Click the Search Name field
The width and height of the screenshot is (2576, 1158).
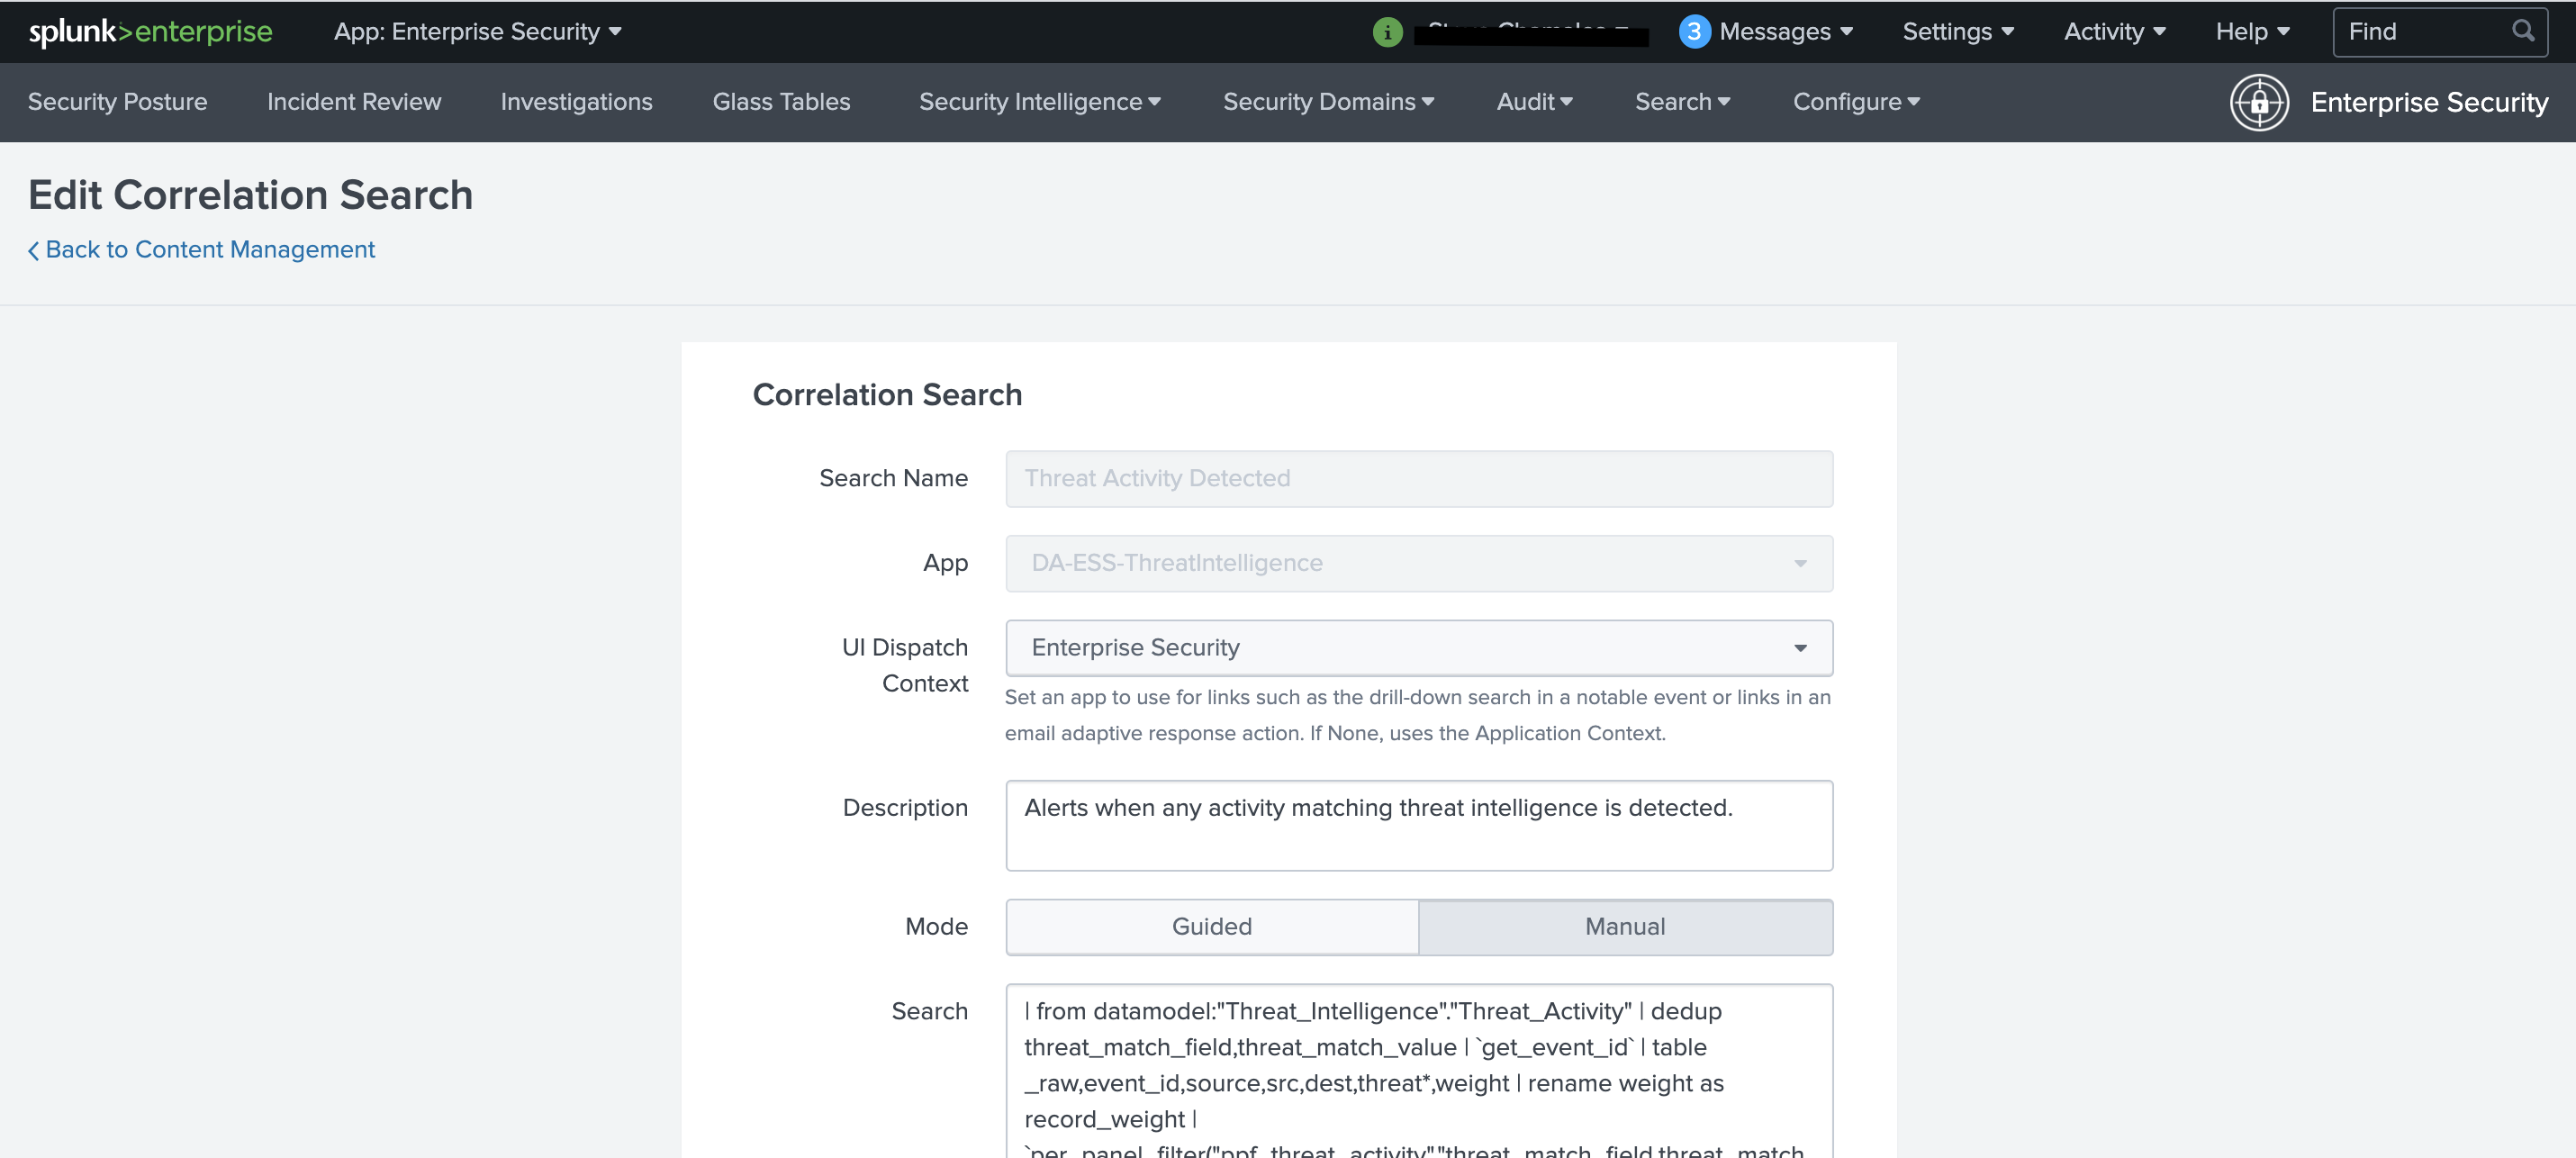[x=1419, y=479]
